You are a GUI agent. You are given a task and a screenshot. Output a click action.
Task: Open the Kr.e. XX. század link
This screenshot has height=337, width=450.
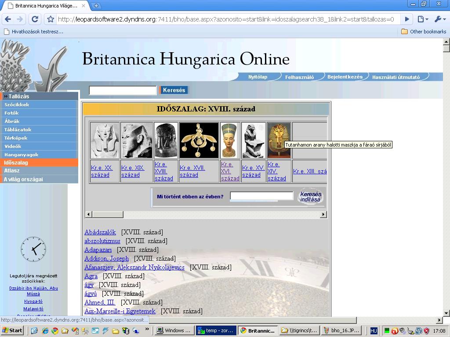[102, 172]
